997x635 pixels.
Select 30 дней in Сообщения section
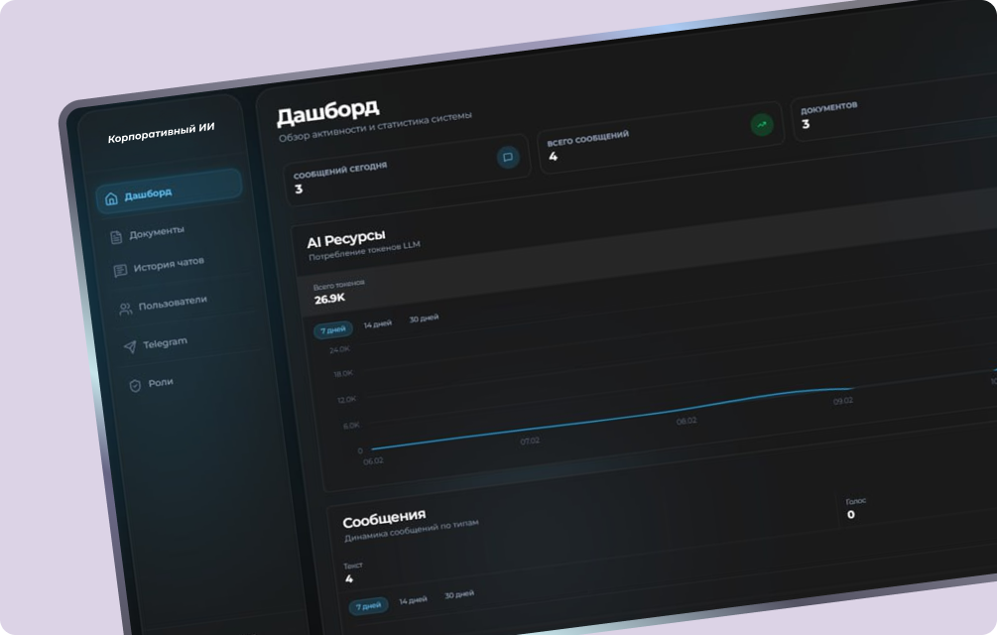click(x=459, y=594)
